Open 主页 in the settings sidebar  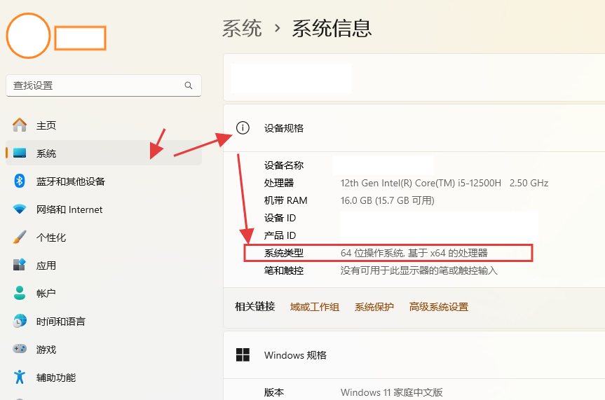[104, 125]
